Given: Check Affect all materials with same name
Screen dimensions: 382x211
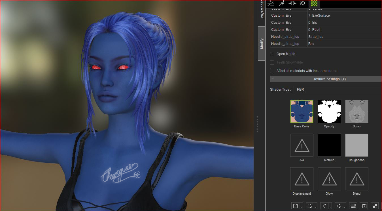Looking at the screenshot, I should pyautogui.click(x=272, y=71).
